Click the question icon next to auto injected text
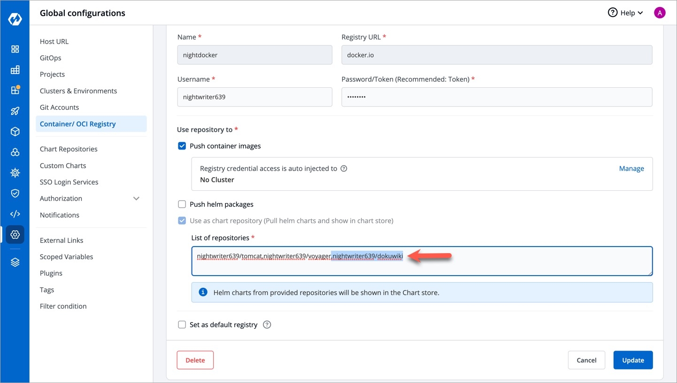The height and width of the screenshot is (383, 677). [344, 169]
